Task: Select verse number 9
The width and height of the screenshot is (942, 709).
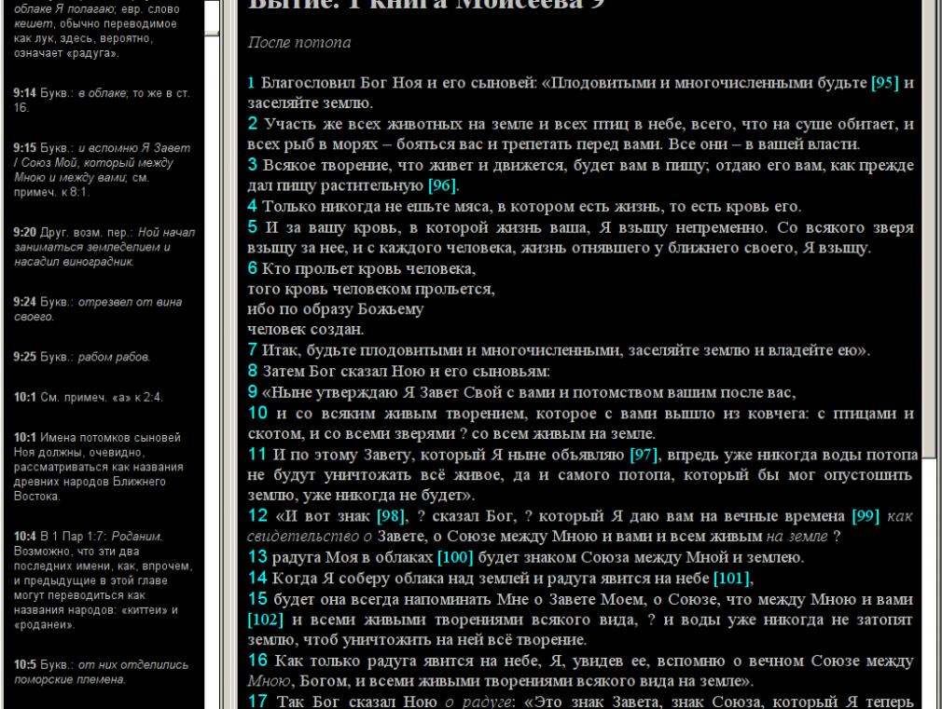Action: 253,392
